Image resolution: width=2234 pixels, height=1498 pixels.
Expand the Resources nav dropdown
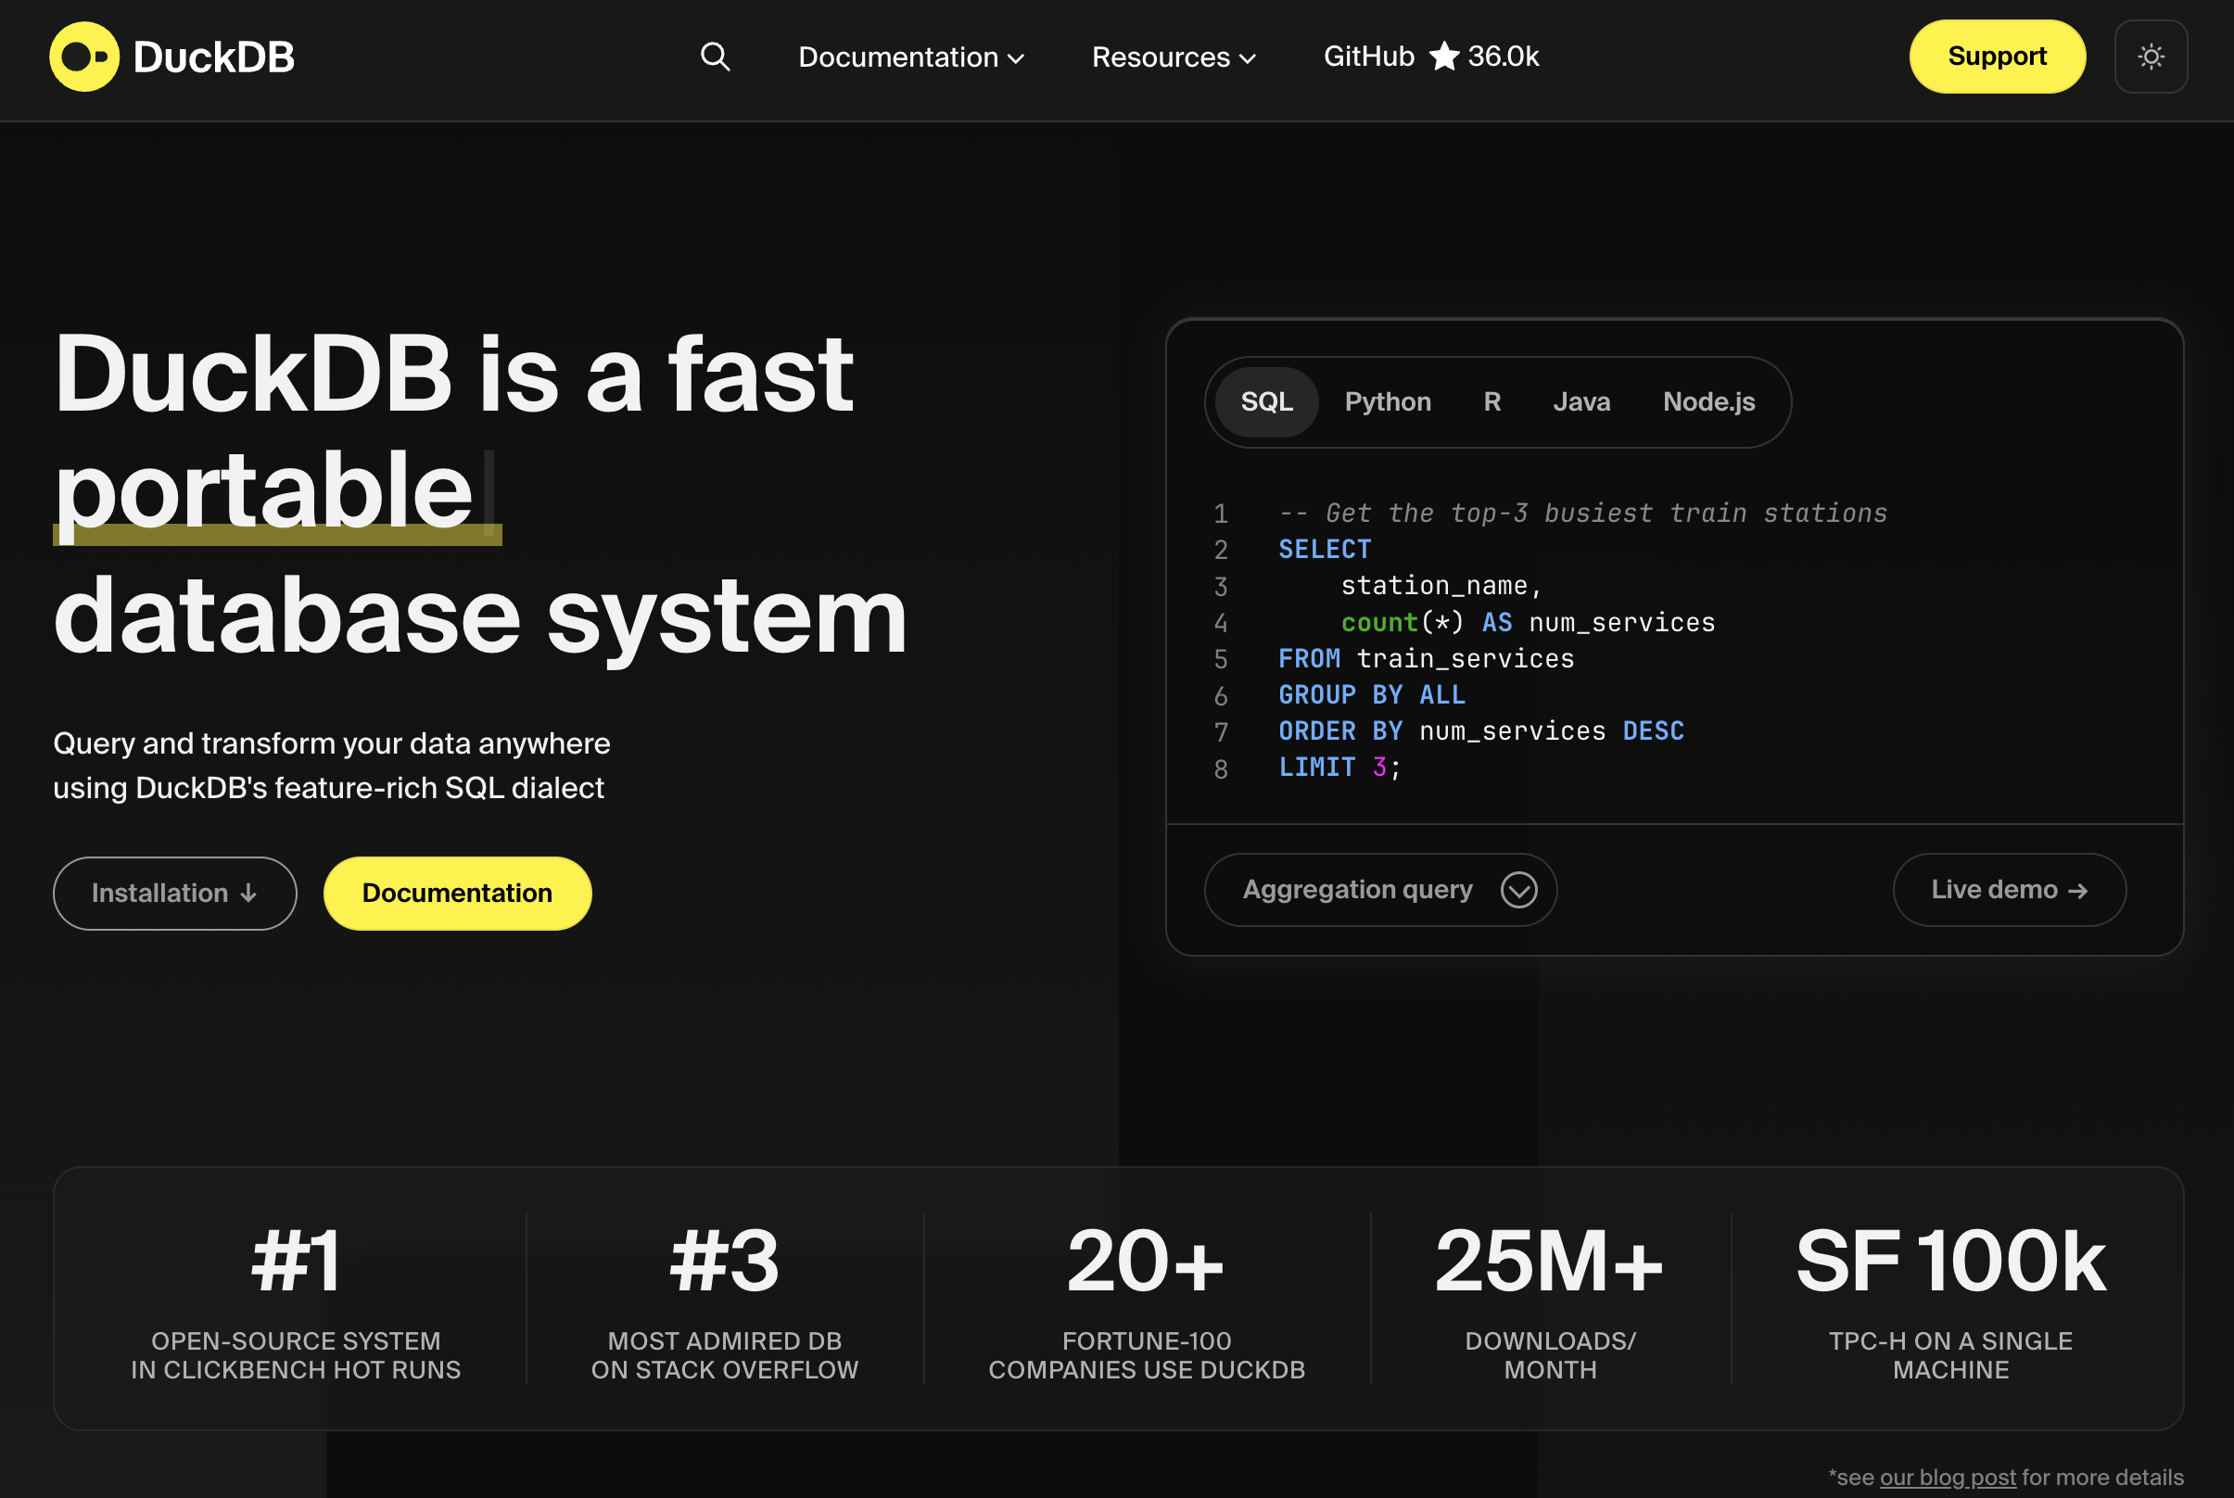pyautogui.click(x=1173, y=57)
